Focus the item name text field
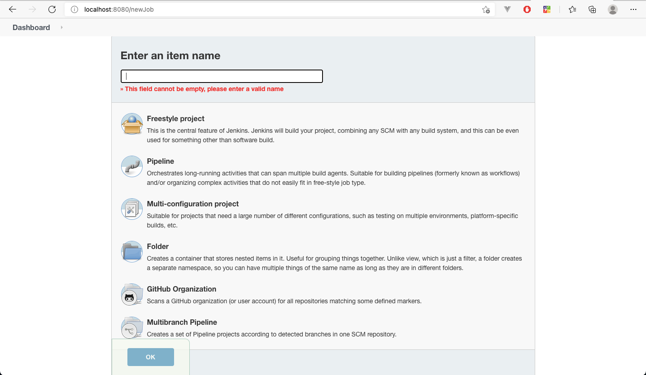This screenshot has height=375, width=646. tap(222, 76)
